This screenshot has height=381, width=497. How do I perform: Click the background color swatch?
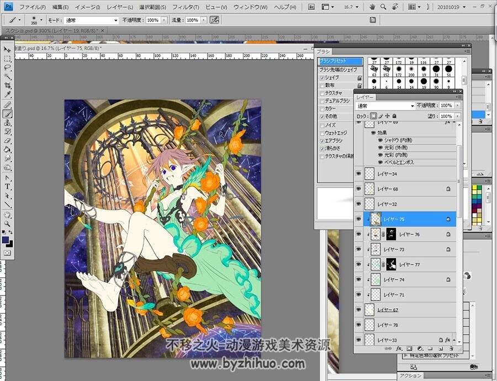[x=10, y=244]
